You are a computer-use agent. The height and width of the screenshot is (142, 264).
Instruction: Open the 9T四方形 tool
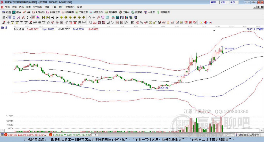tap(96, 12)
